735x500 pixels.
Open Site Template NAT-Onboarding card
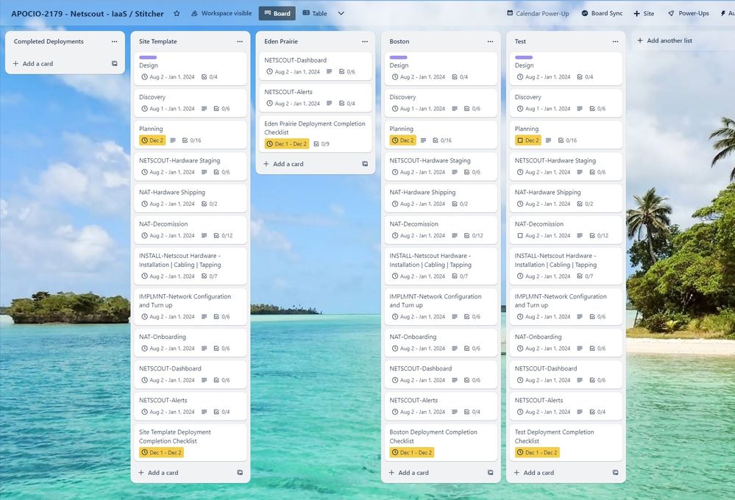[191, 343]
